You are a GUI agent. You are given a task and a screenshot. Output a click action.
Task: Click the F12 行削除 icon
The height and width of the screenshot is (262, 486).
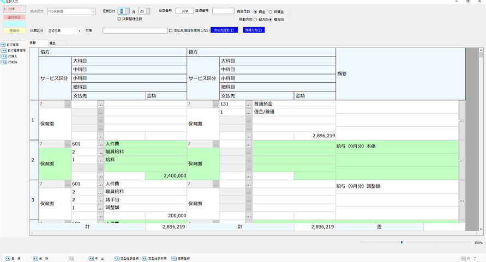pos(4,62)
